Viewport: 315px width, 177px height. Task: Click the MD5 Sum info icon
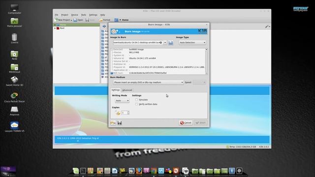[x=112, y=73]
